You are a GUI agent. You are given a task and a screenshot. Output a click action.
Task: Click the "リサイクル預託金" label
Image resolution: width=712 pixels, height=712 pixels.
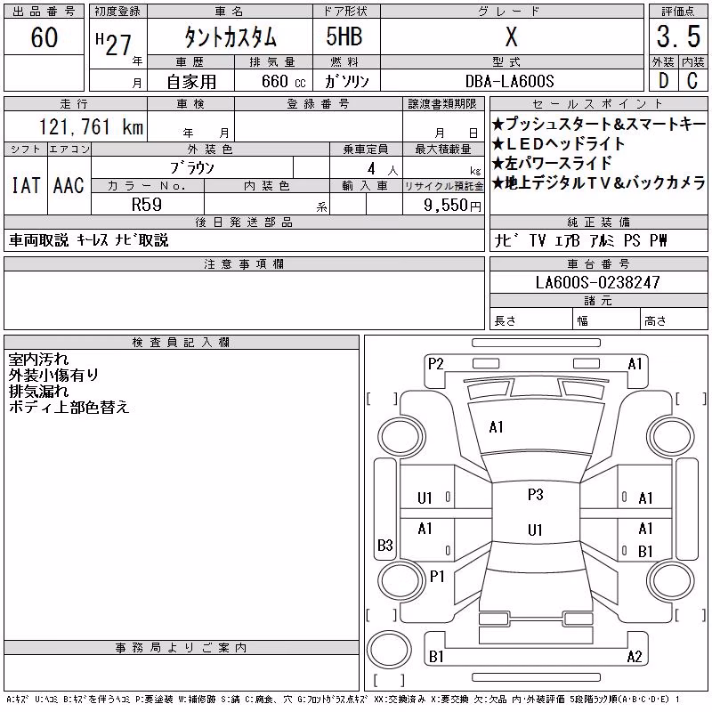point(443,186)
